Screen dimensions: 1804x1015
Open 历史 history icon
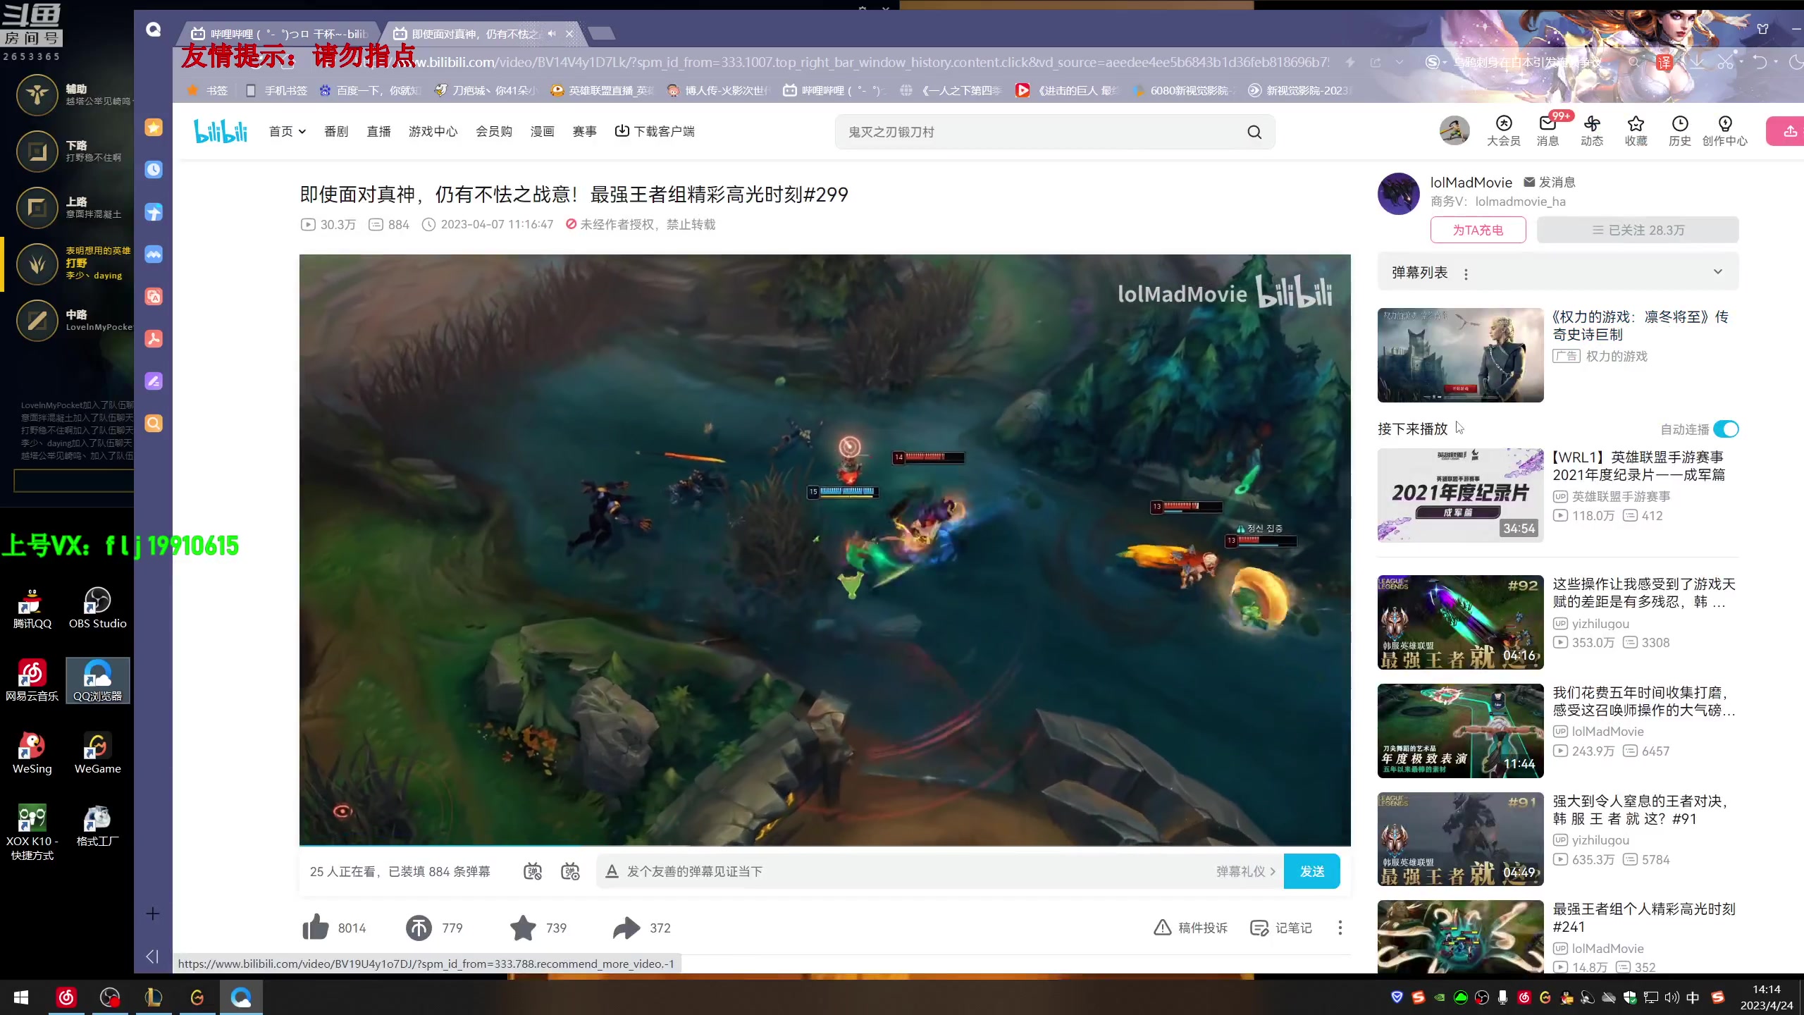[1680, 131]
